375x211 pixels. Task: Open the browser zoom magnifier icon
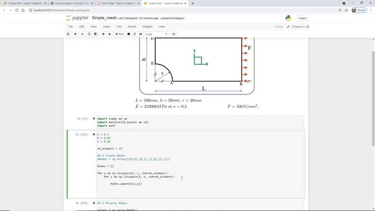[x=340, y=11]
